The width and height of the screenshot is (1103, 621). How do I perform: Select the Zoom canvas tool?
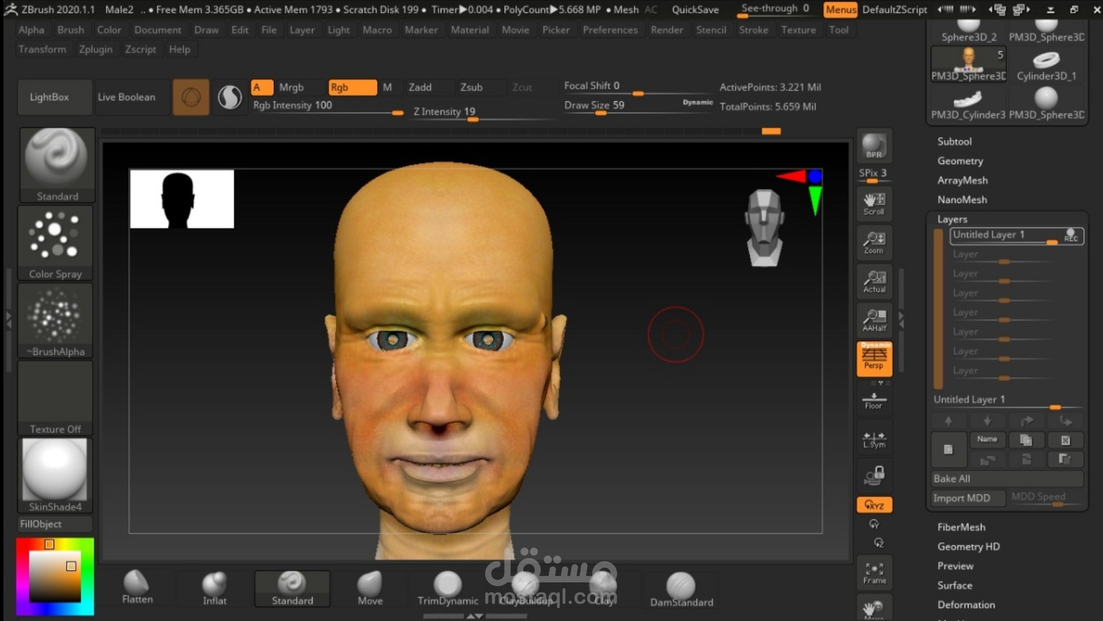(x=873, y=243)
